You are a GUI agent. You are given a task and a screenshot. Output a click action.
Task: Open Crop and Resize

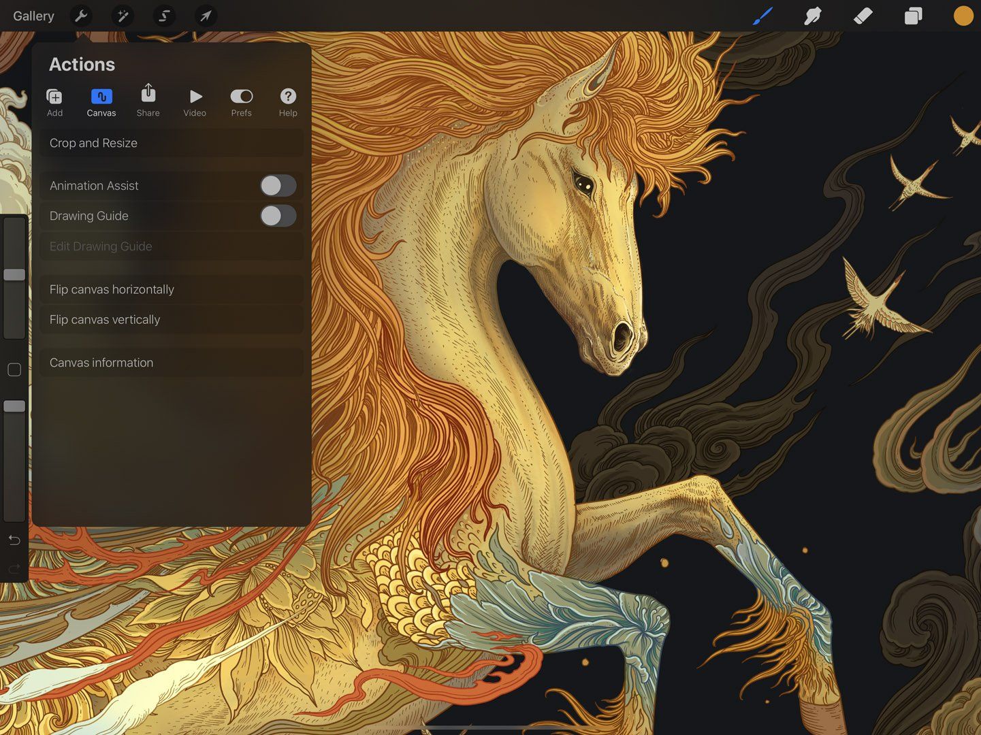coord(170,143)
